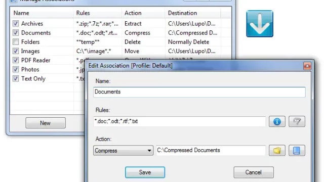The width and height of the screenshot is (324, 182).
Task: Click the C:\*\image*.* rule cell
Action: pos(94,51)
